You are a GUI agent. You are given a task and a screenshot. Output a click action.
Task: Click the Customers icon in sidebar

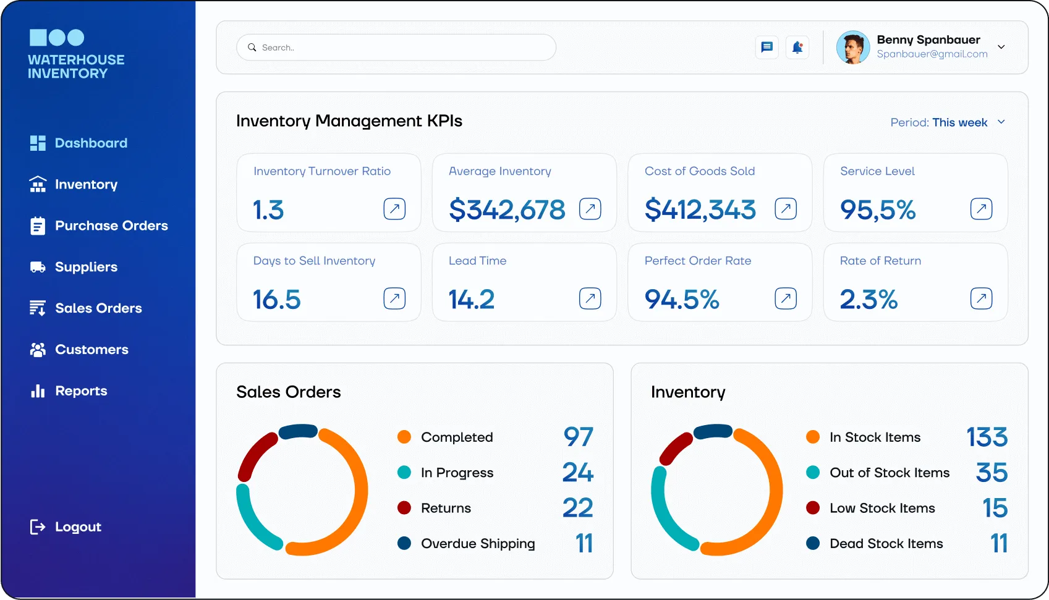point(38,349)
